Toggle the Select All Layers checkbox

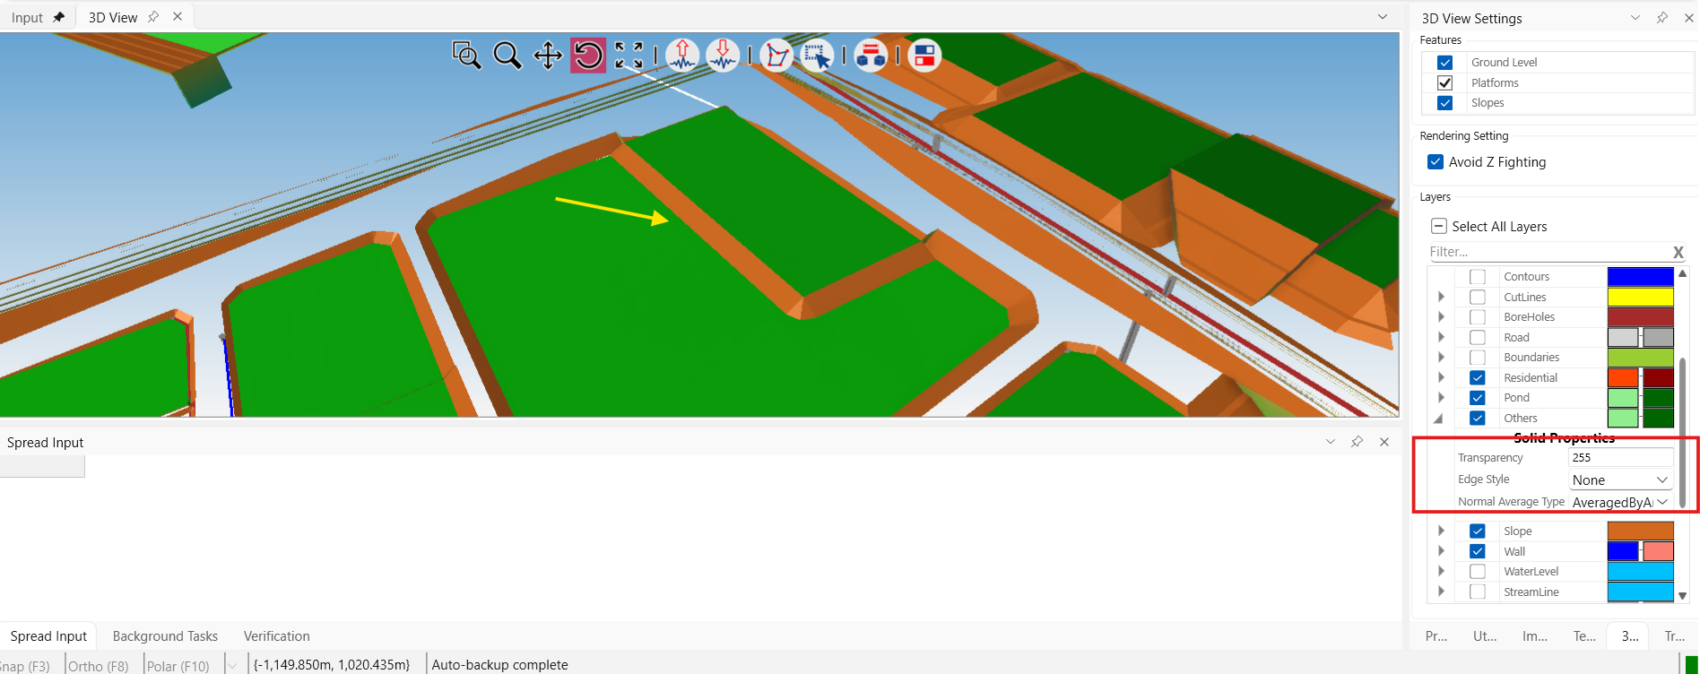pyautogui.click(x=1439, y=226)
